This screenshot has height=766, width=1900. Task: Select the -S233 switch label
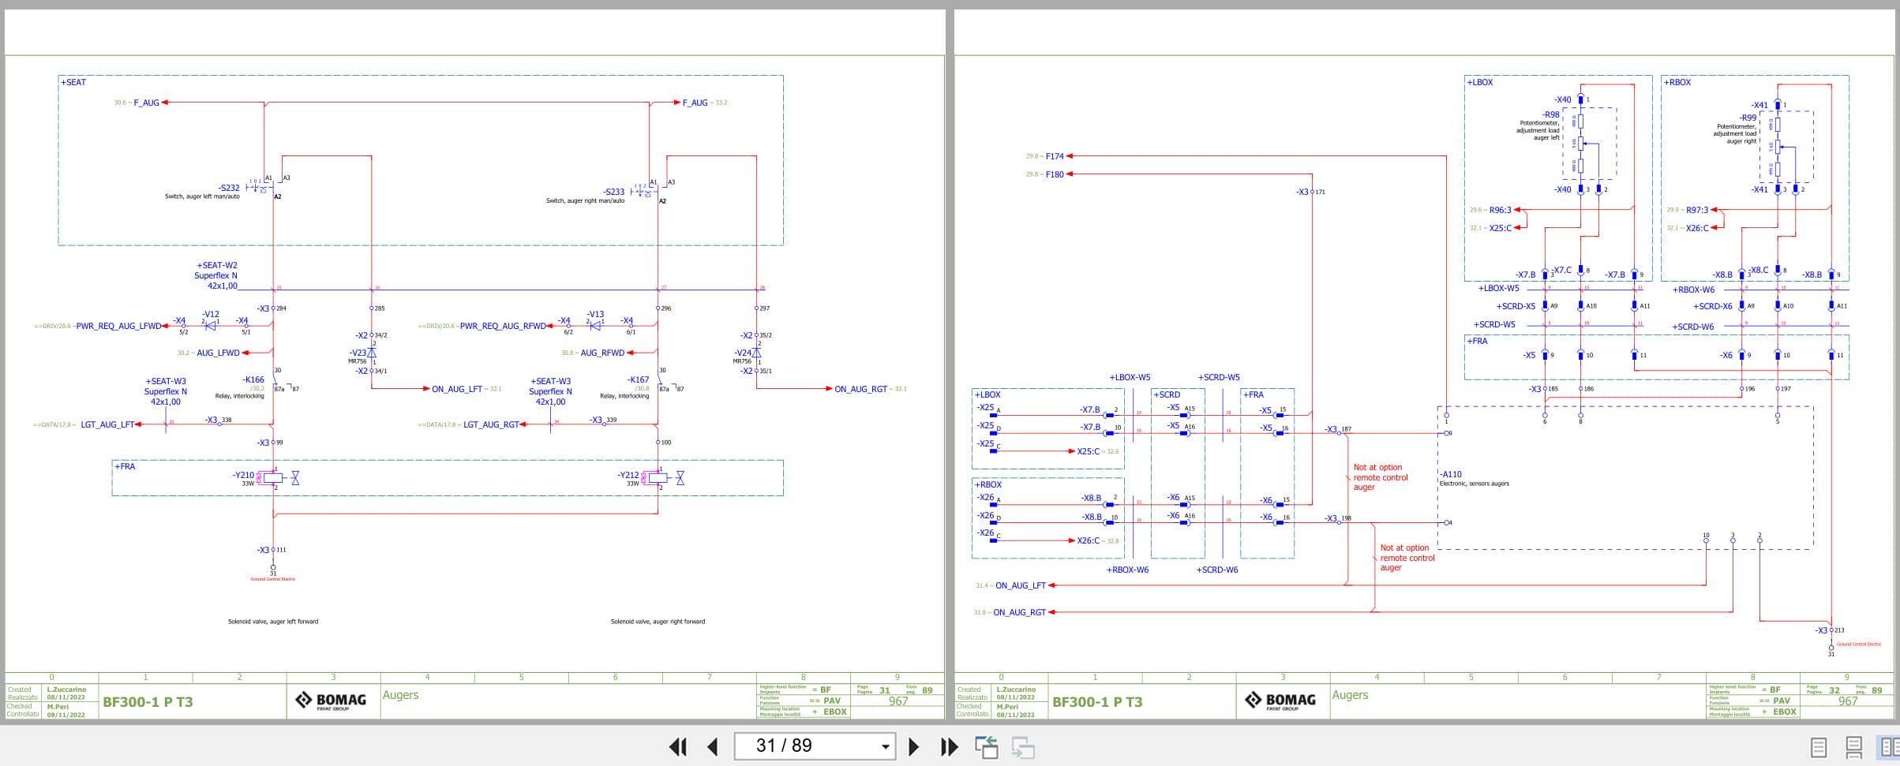click(613, 192)
